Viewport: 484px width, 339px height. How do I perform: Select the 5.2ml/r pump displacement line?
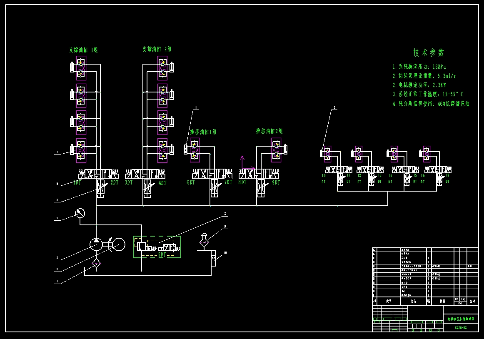(x=424, y=76)
